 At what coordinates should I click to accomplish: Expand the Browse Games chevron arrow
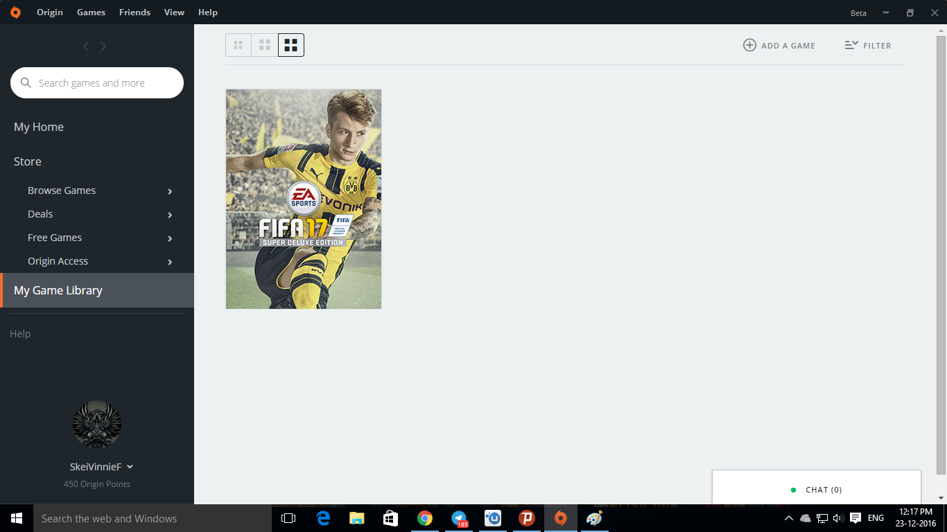[170, 191]
